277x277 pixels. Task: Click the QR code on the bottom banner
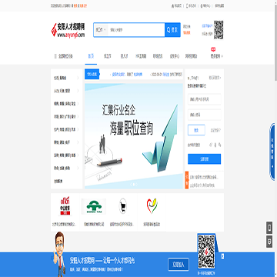206,252
